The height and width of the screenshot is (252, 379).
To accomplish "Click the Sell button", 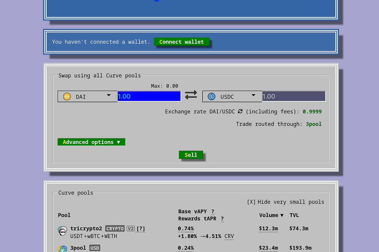I will [191, 155].
